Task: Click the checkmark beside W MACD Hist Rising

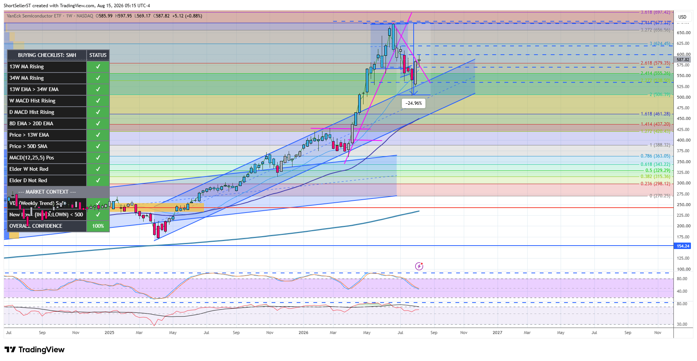Action: point(98,101)
